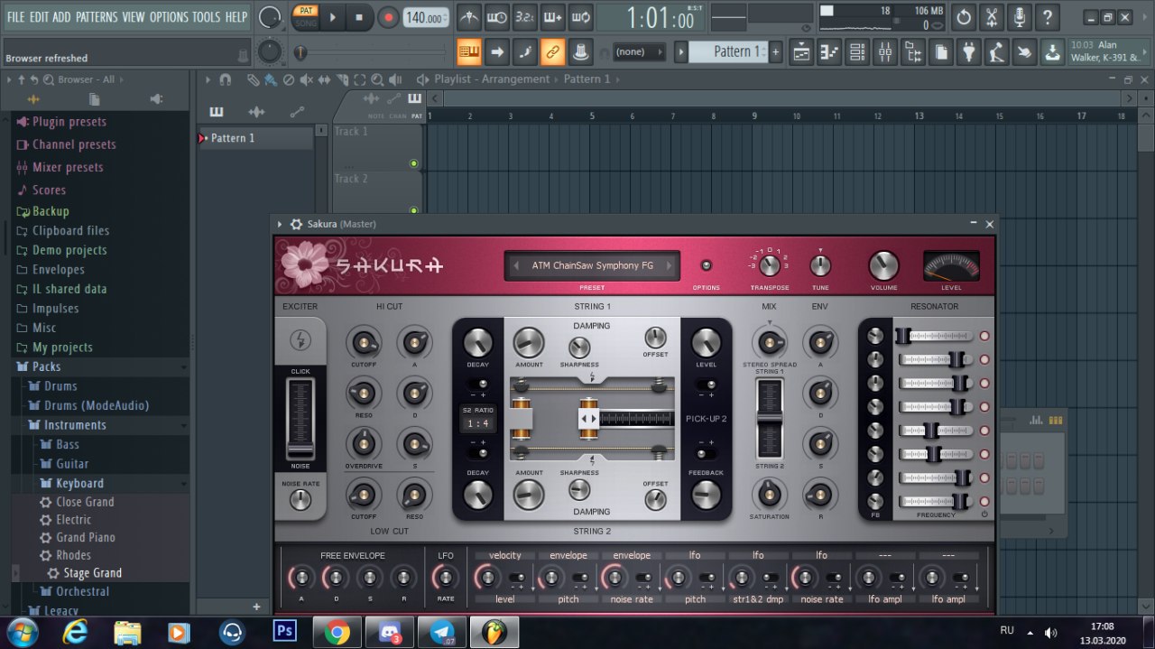Click the Sakura OPTIONS button
Image resolution: width=1155 pixels, height=649 pixels.
coord(706,265)
